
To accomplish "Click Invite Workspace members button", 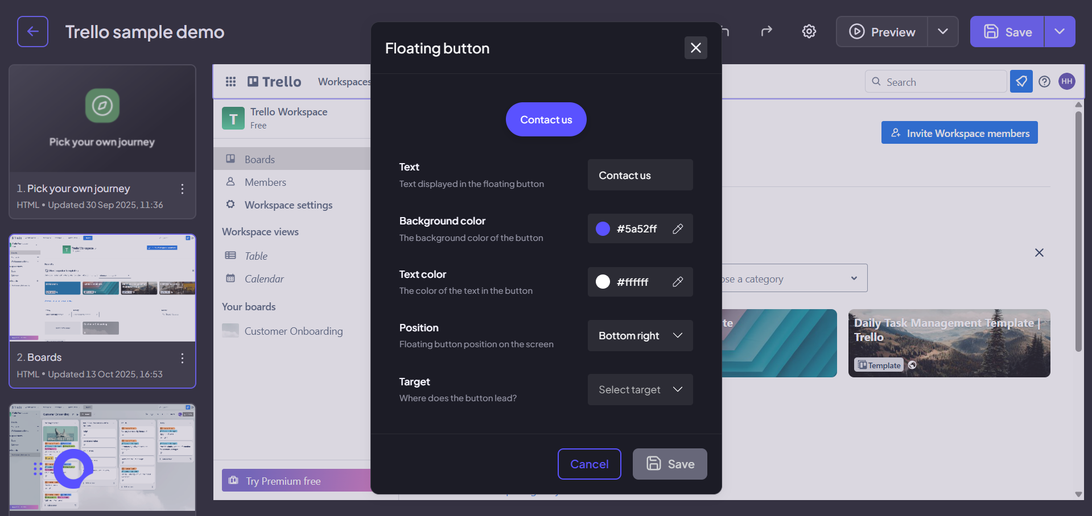I will tap(959, 132).
